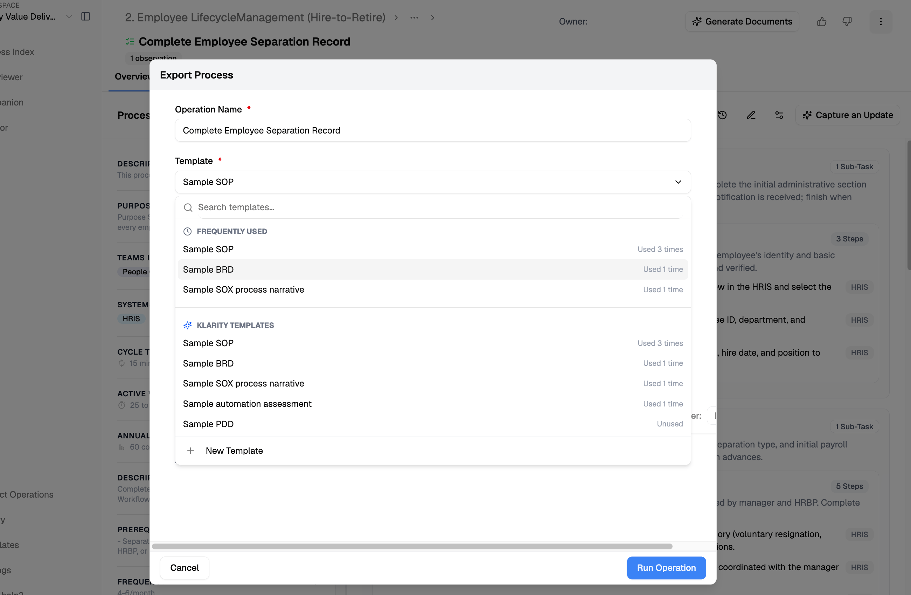Click the FREQUENTLY USED clock icon
The height and width of the screenshot is (595, 911).
pyautogui.click(x=187, y=231)
